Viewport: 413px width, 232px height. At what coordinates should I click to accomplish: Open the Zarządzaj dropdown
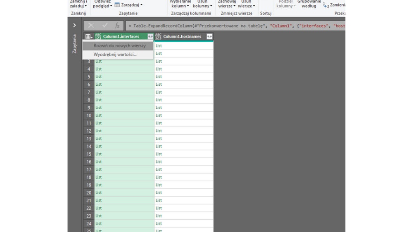point(129,5)
